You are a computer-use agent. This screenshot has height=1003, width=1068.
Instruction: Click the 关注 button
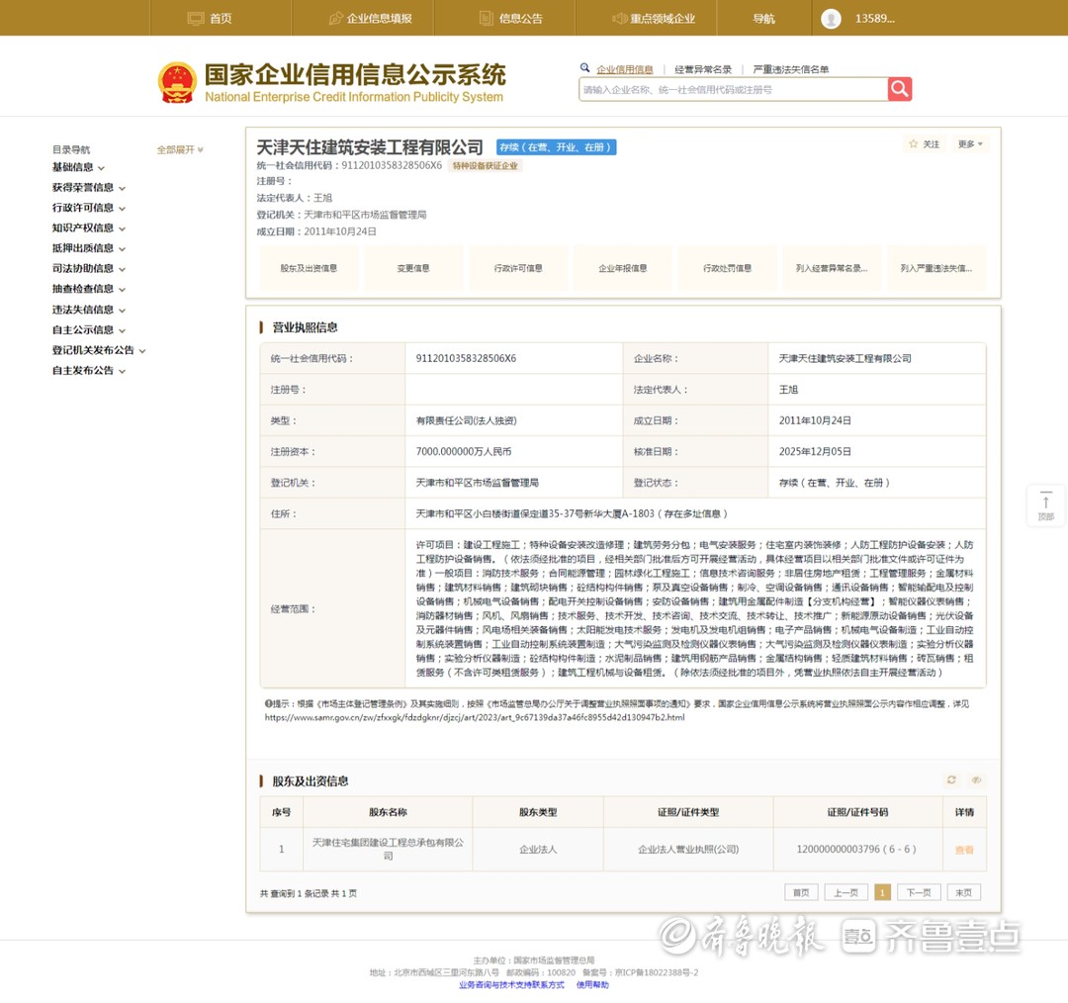(925, 143)
